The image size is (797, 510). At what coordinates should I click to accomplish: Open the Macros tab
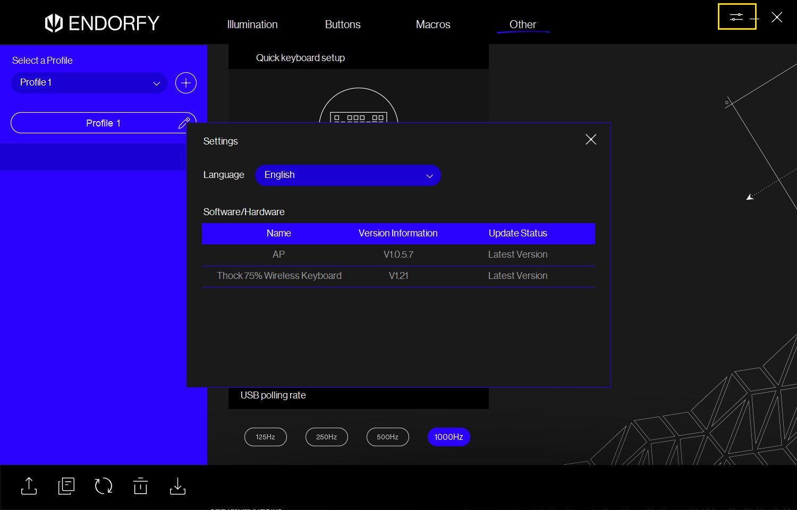coord(433,24)
